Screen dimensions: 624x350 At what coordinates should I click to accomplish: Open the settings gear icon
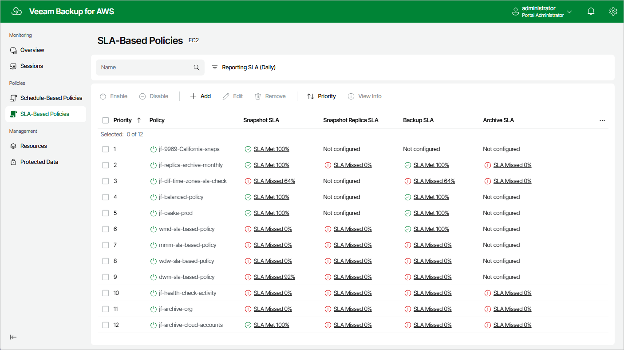point(613,12)
